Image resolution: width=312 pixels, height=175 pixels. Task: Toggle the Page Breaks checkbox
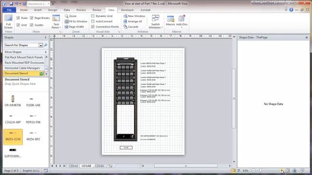(32, 18)
